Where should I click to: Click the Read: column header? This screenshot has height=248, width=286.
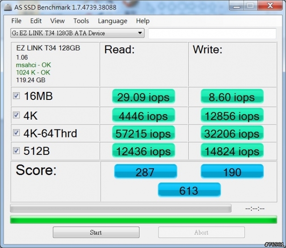coord(119,50)
